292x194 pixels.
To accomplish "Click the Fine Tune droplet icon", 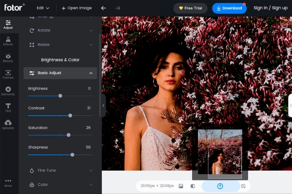I will point(32,170).
